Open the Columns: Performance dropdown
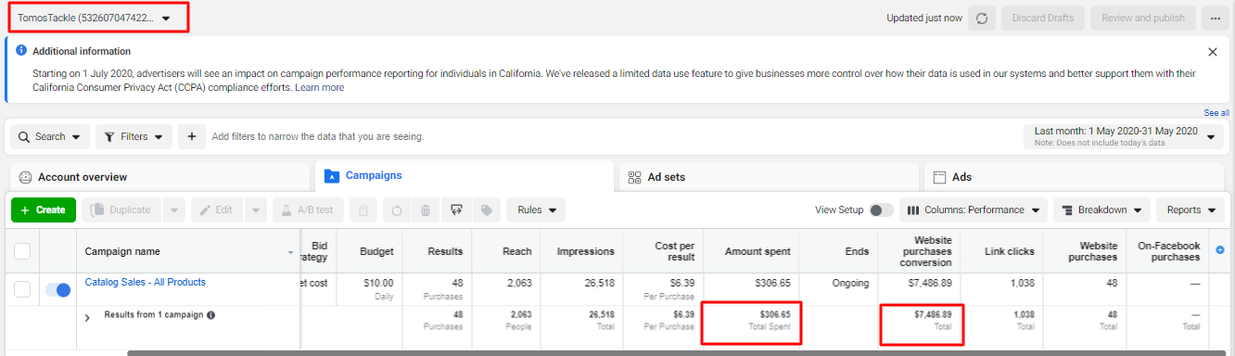 pyautogui.click(x=974, y=210)
